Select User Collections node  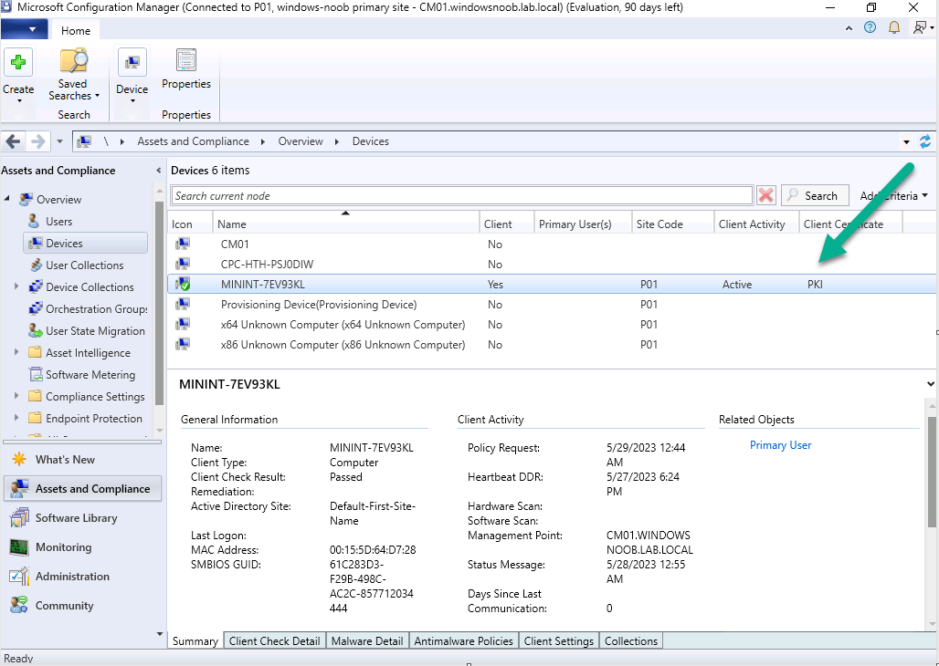click(84, 265)
